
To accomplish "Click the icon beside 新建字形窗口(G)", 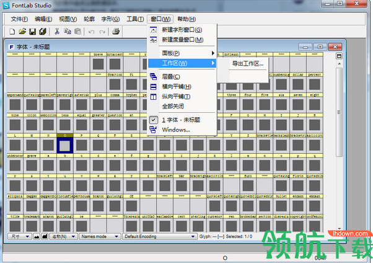I will point(154,30).
